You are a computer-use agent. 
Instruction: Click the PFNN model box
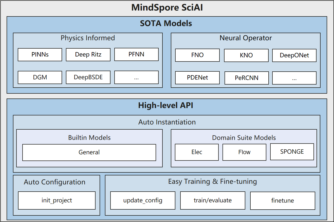pos(136,54)
